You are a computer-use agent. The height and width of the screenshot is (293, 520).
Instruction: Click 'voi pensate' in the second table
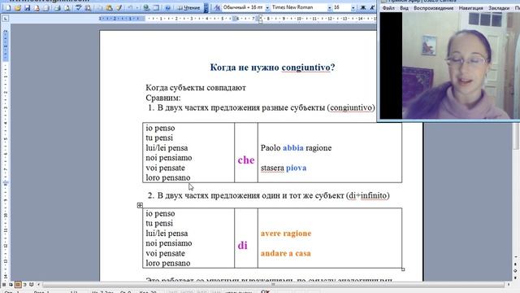click(165, 253)
